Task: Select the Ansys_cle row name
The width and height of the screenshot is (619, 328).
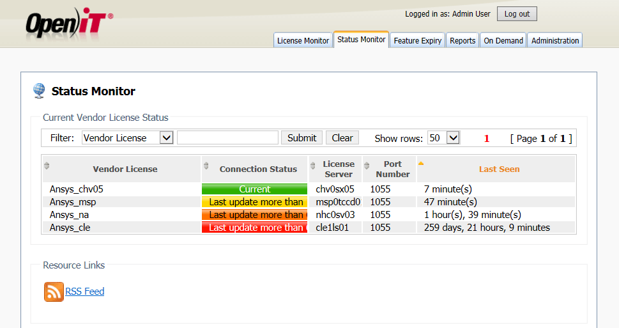Action: coord(70,228)
